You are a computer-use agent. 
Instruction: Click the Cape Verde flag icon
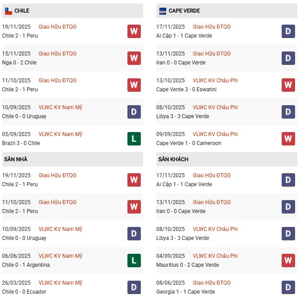[x=163, y=11]
